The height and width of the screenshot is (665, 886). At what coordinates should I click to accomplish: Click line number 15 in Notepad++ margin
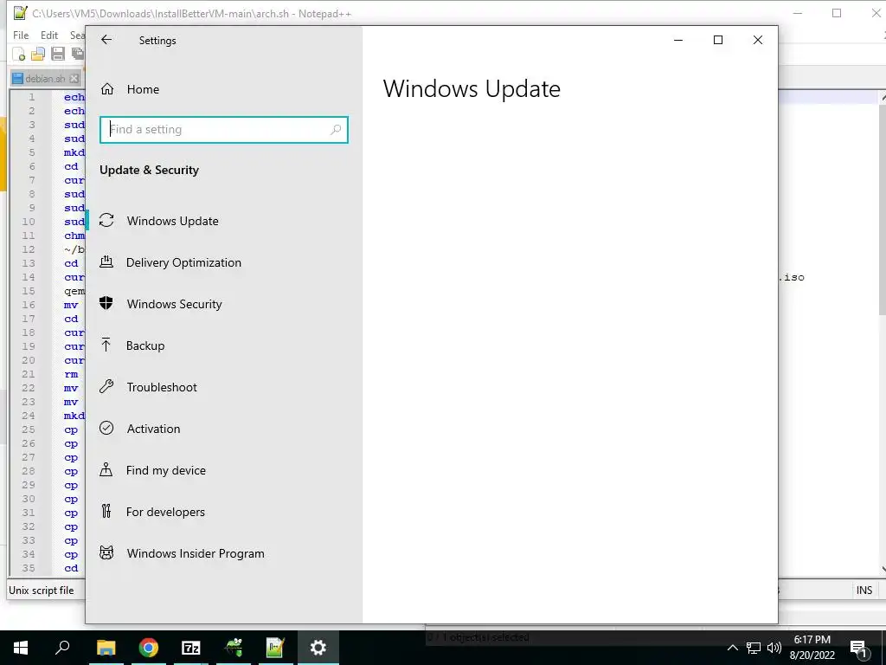click(29, 291)
